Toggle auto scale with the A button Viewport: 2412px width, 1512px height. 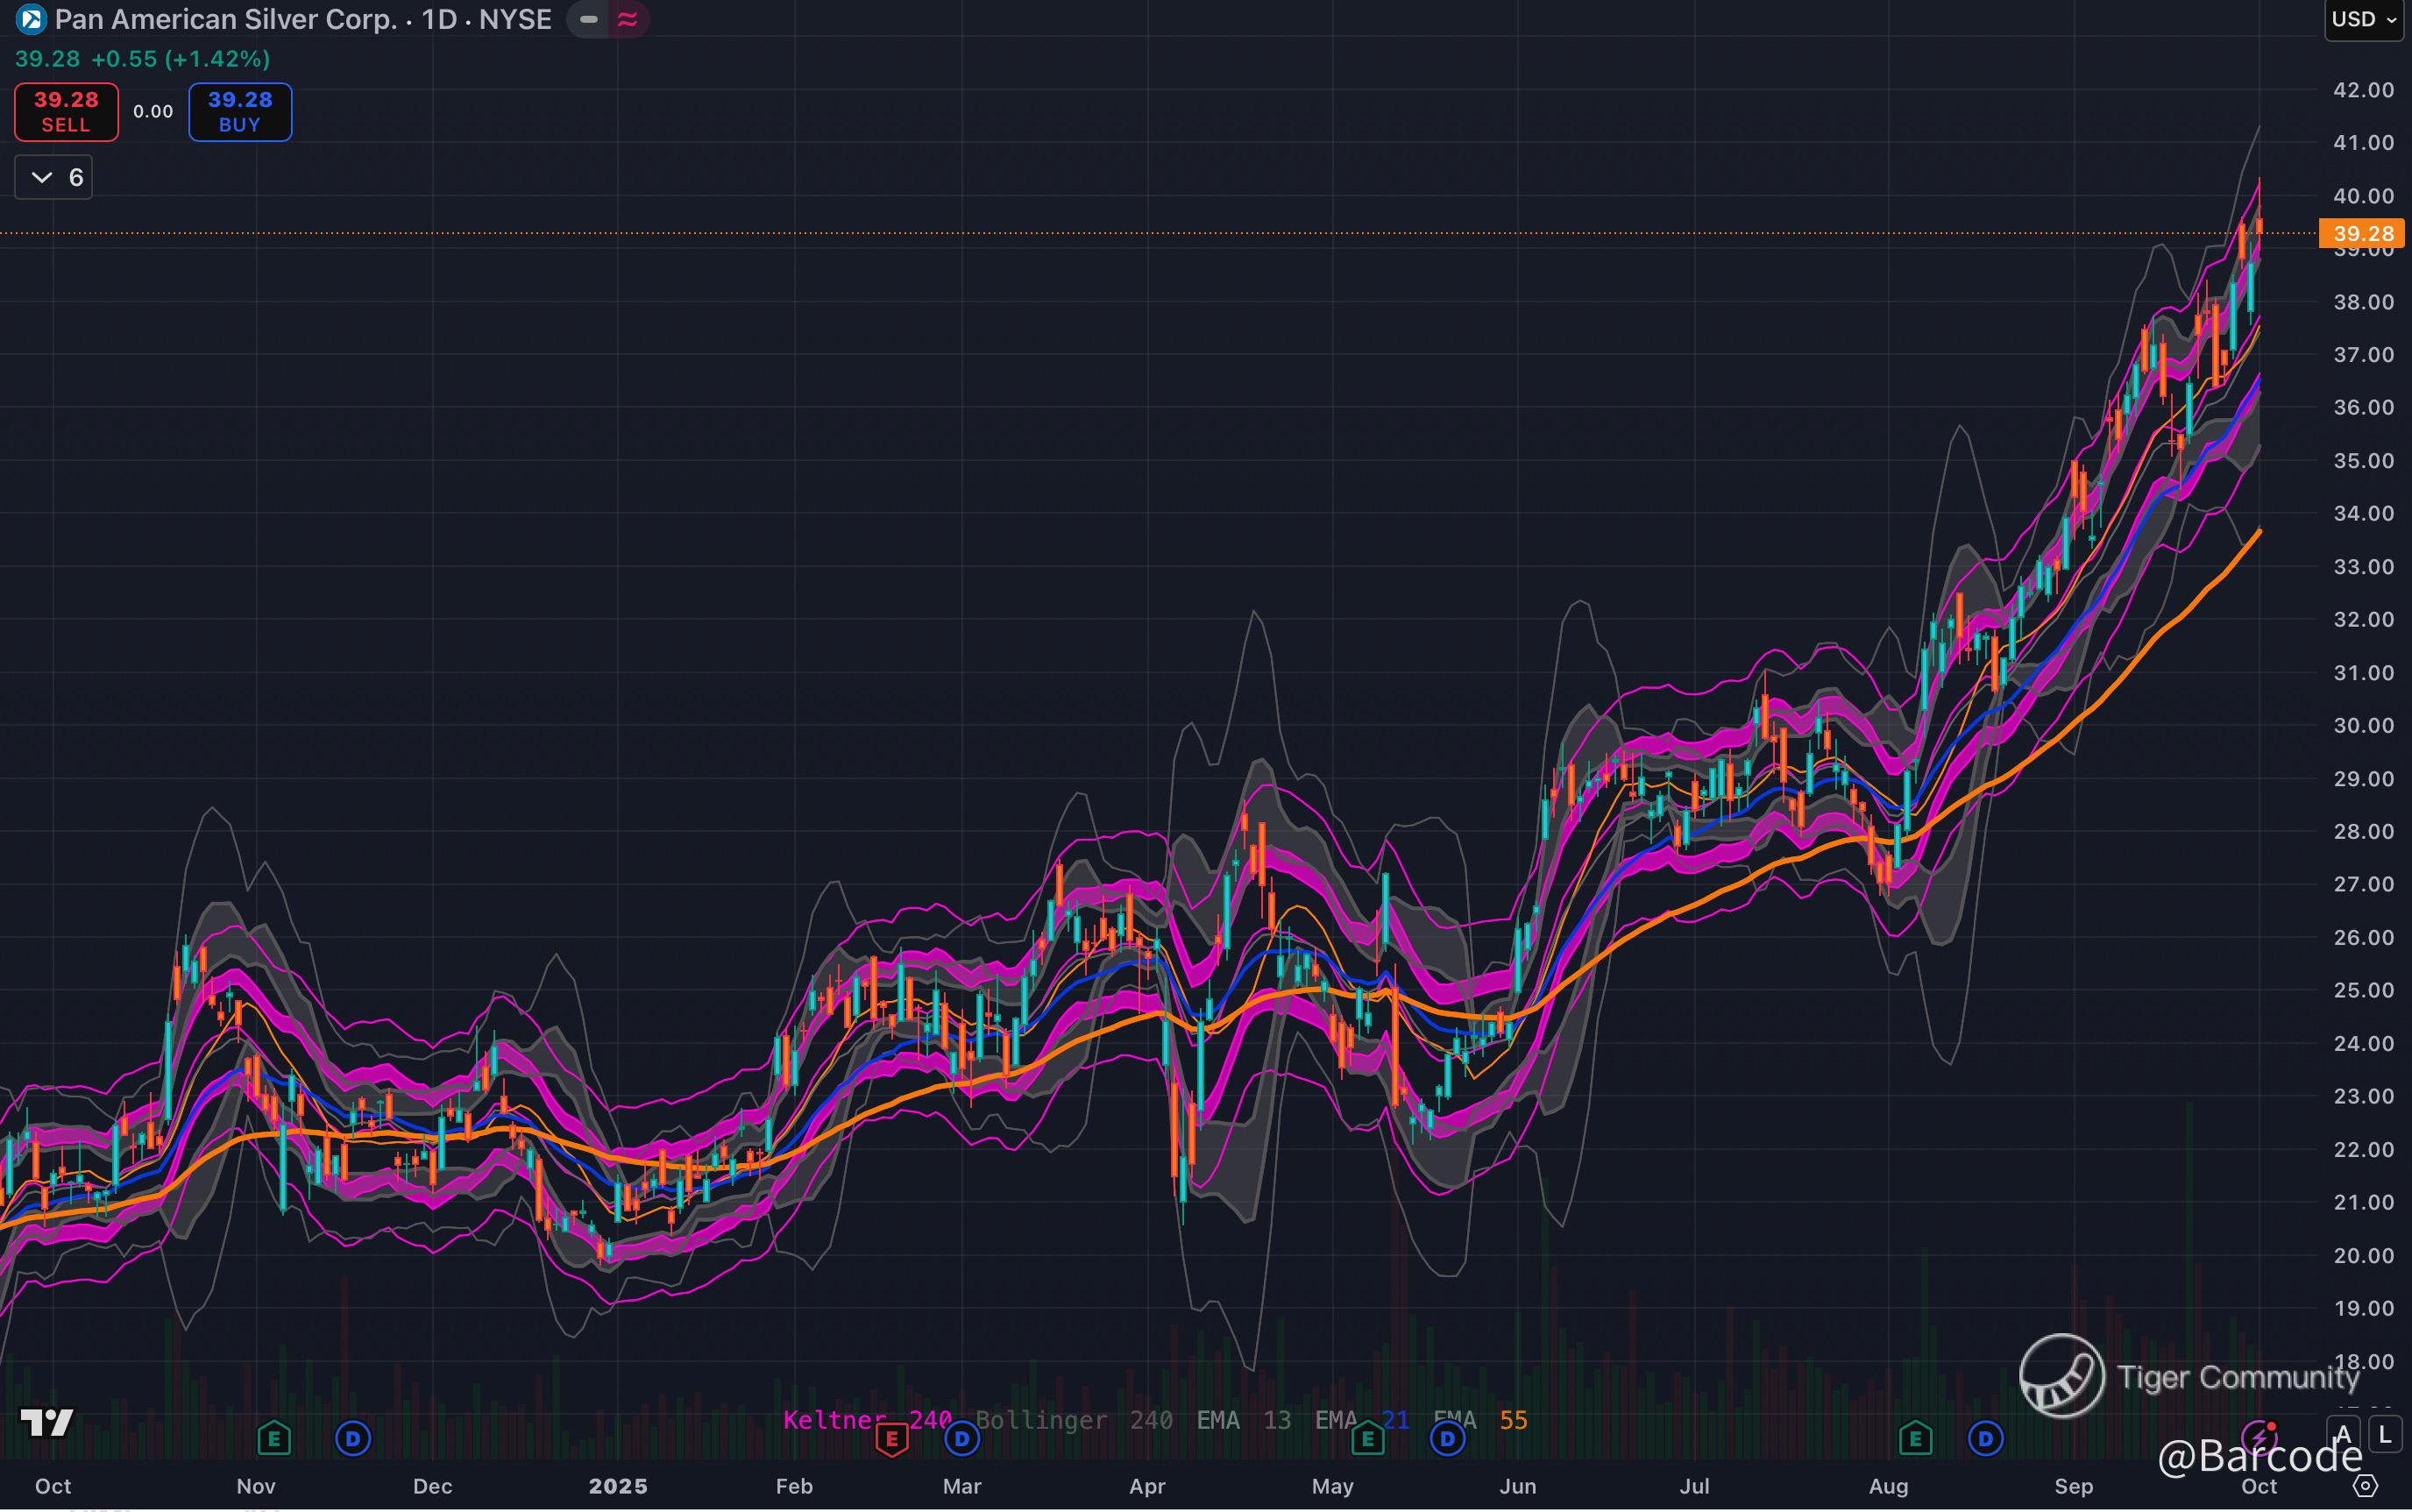point(2344,1436)
